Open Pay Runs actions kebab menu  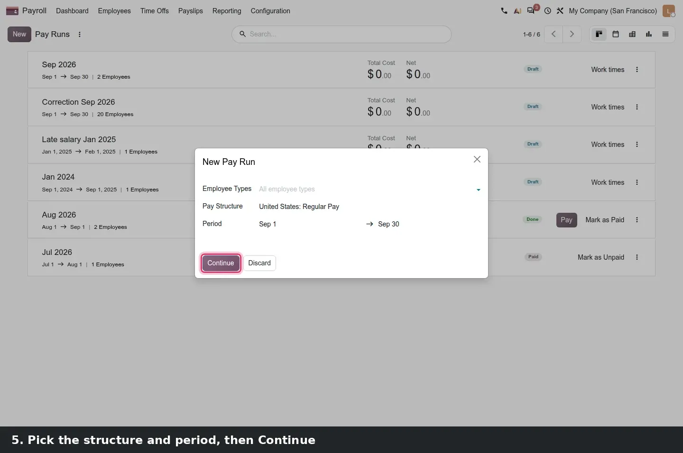pyautogui.click(x=80, y=35)
